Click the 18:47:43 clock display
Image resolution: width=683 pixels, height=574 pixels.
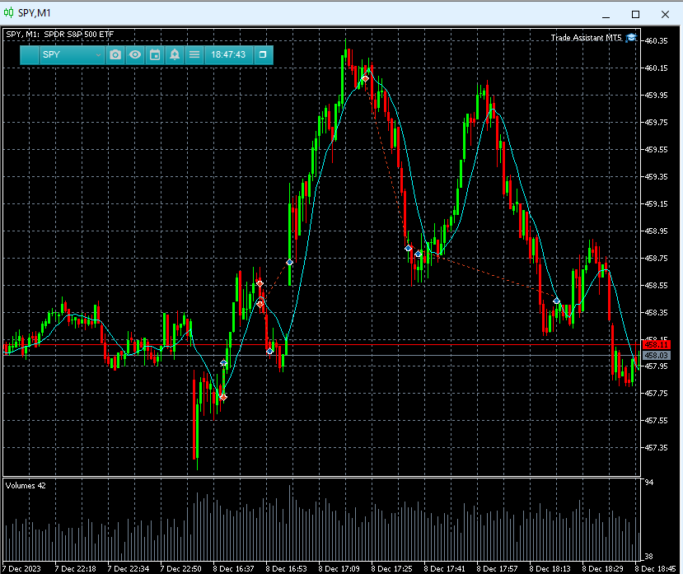click(229, 55)
